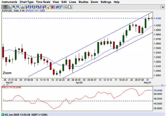Screen dimensions: 166x116
Task: Click the green arrow chart tool icon
Action: click(10, 7)
